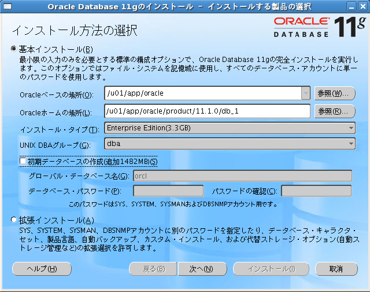Click the パスワードの確認 field
Screen dimensions: 370x292
[316, 191]
